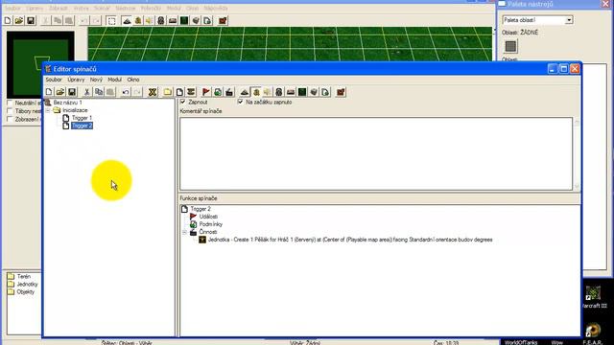Viewport: 614px width, 345px height.
Task: Toggle the Zobrazení checkbox under the minimap
Action: tap(10, 119)
